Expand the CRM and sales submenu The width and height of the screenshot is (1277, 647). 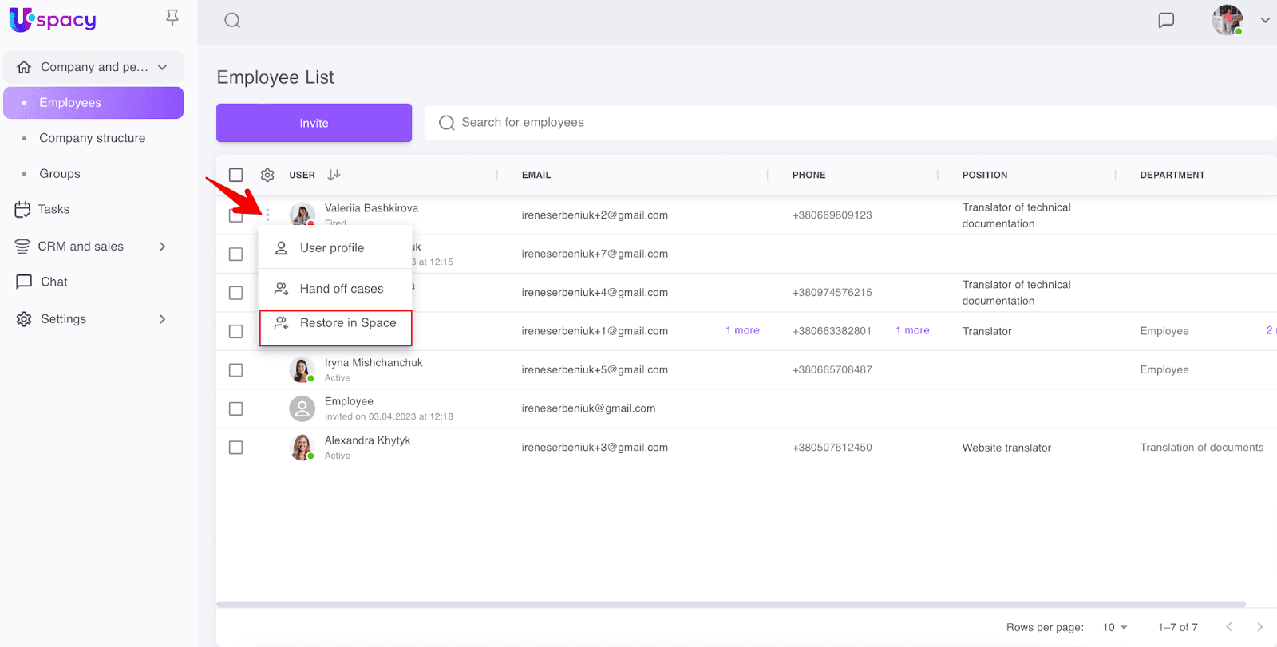pyautogui.click(x=162, y=247)
